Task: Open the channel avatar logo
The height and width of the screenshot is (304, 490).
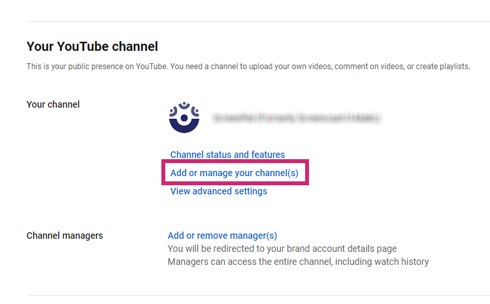Action: point(184,117)
